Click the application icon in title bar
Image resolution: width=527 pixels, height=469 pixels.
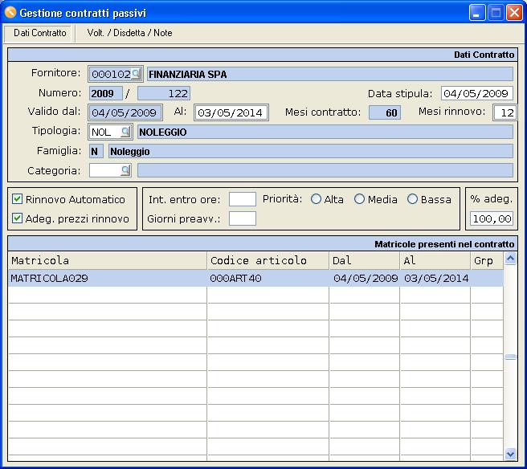[x=10, y=13]
